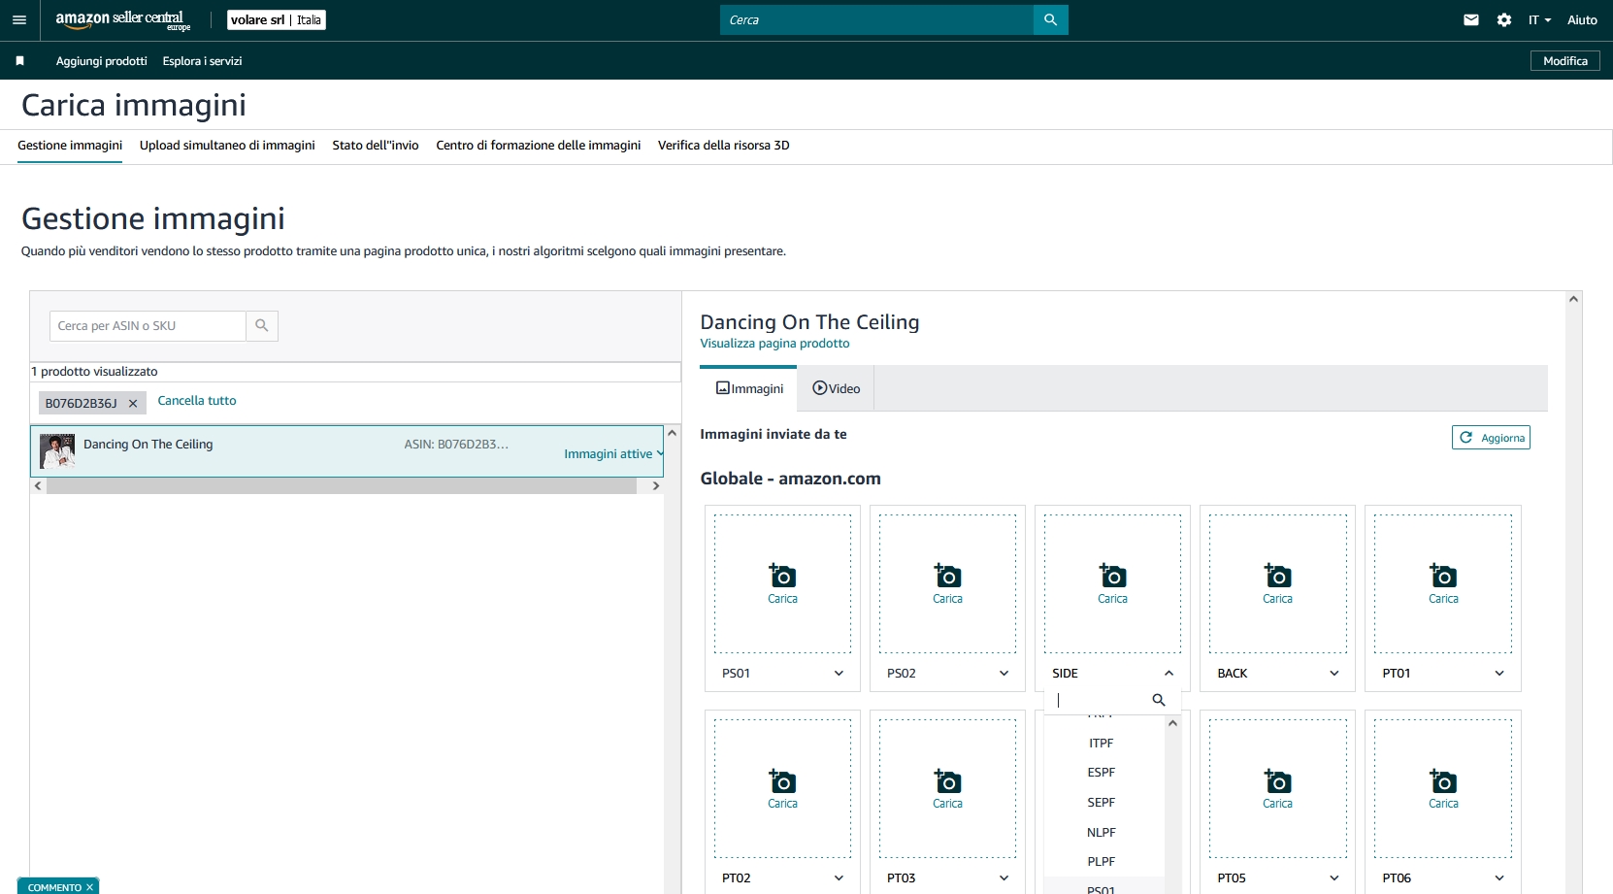Viewport: 1613px width, 894px height.
Task: Click the ASIN or SKU search icon
Action: click(x=261, y=326)
